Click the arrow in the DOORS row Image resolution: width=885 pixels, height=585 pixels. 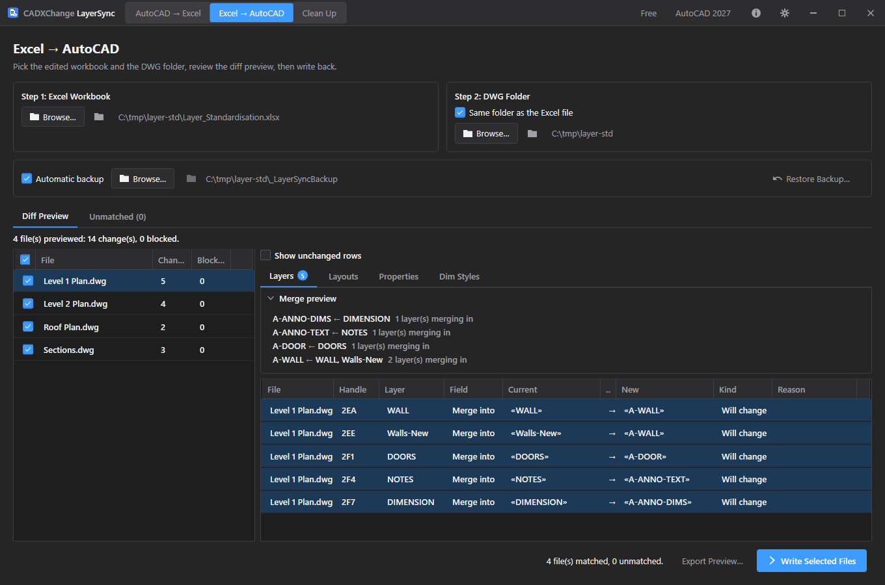pos(612,457)
